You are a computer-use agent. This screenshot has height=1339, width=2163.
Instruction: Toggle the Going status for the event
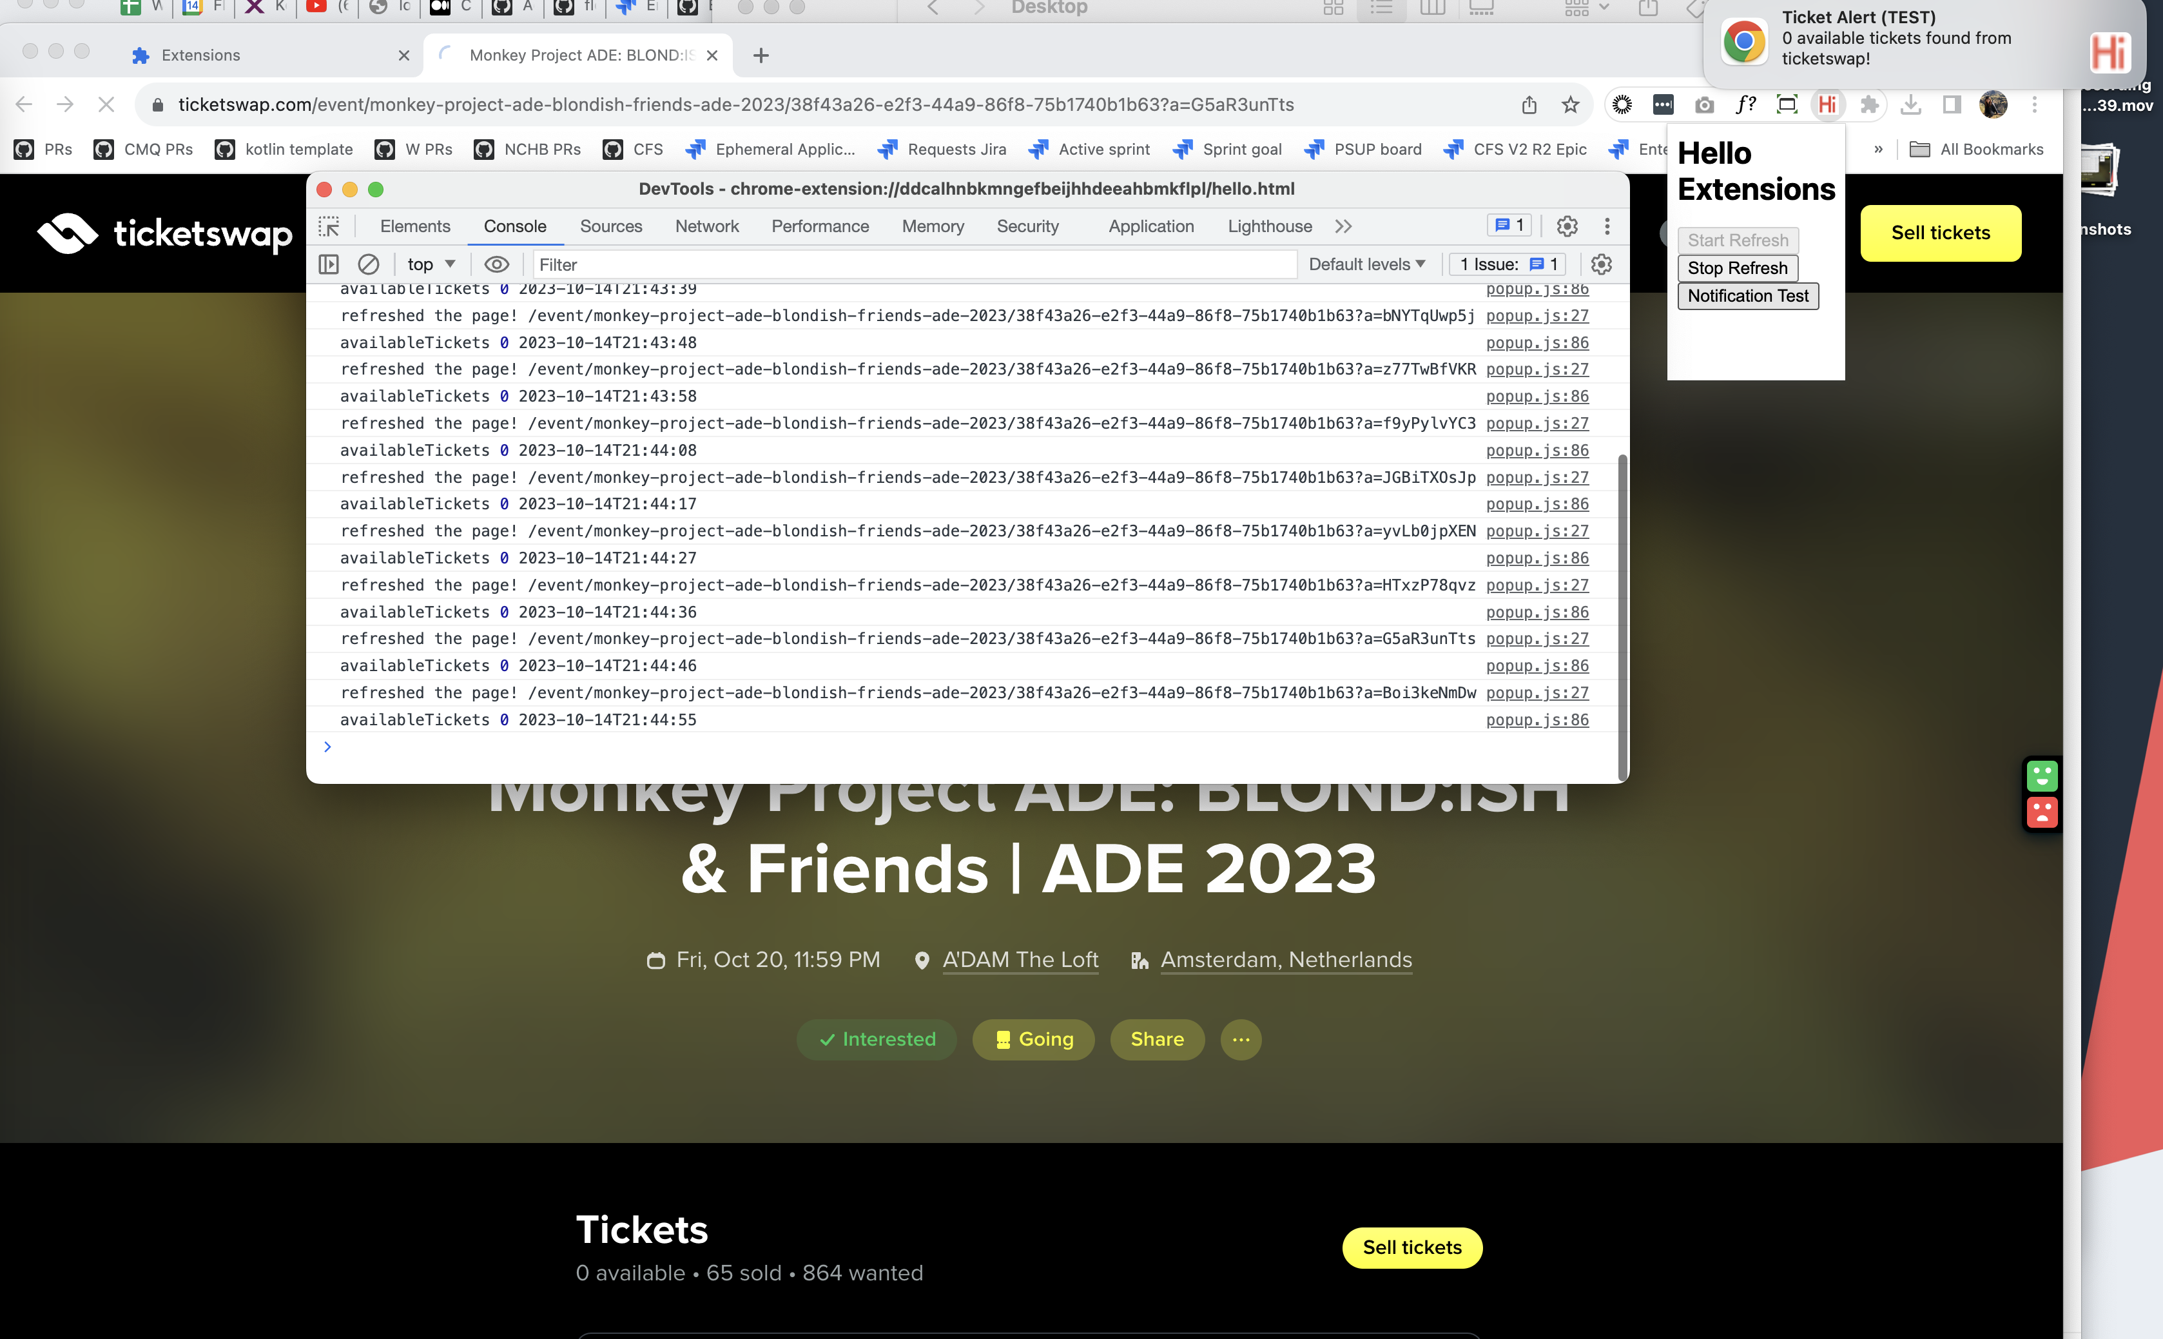coord(1033,1040)
